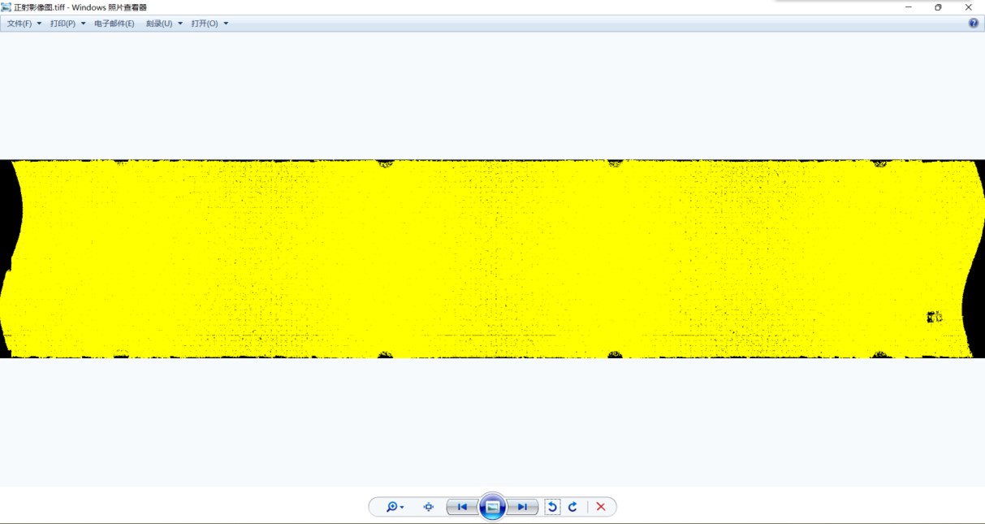Viewport: 985px width, 524px height.
Task: Rotate the image clockwise
Action: (572, 507)
